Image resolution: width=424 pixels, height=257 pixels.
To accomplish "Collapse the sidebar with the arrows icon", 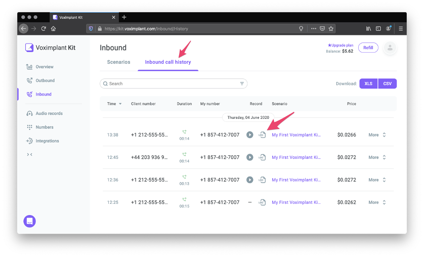I will coord(29,154).
